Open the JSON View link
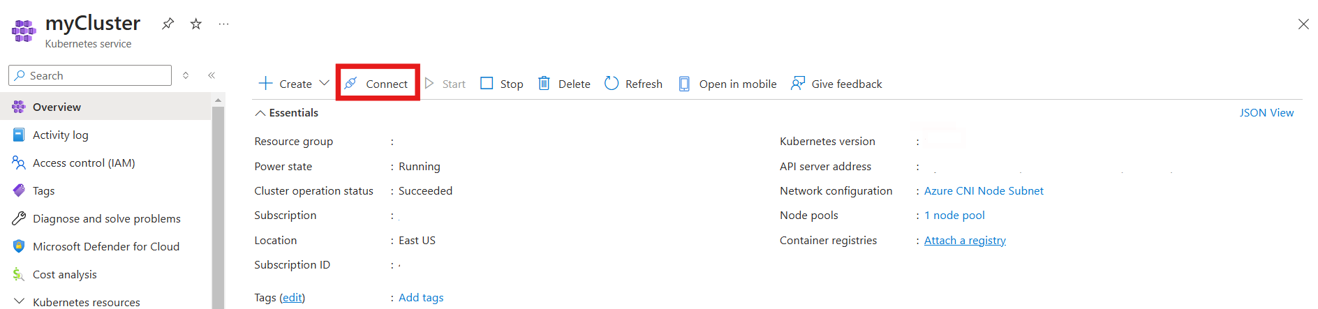1318x309 pixels. pyautogui.click(x=1266, y=112)
